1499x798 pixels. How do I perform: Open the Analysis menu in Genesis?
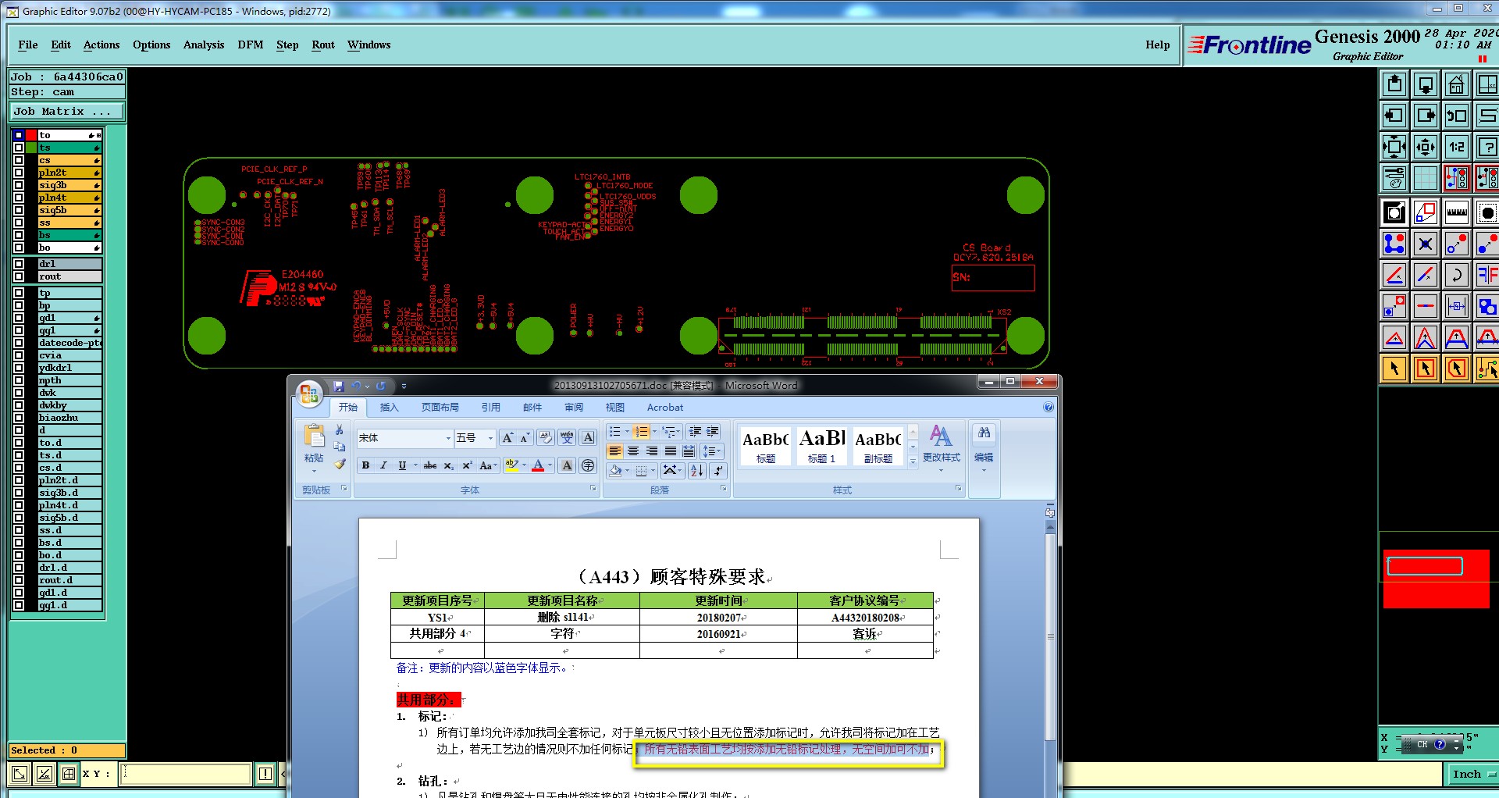[204, 45]
